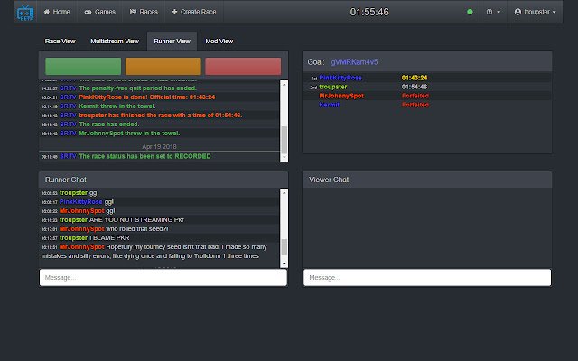This screenshot has width=578, height=361.
Task: Click Kermit in results list
Action: (329, 105)
